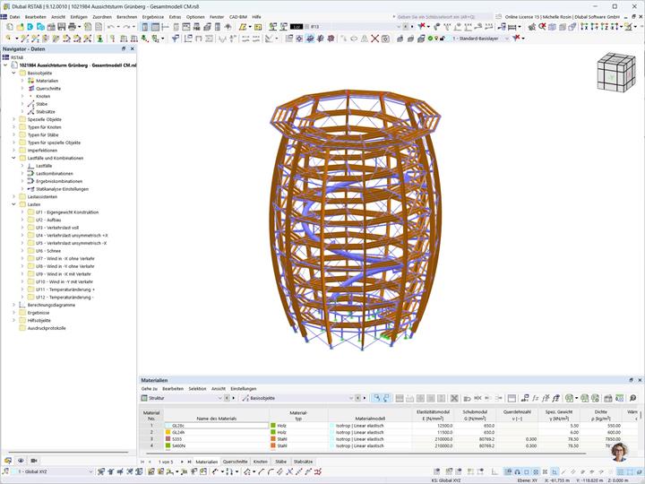This screenshot has width=645, height=484.
Task: Go to last table page arrow
Action: pos(189,462)
